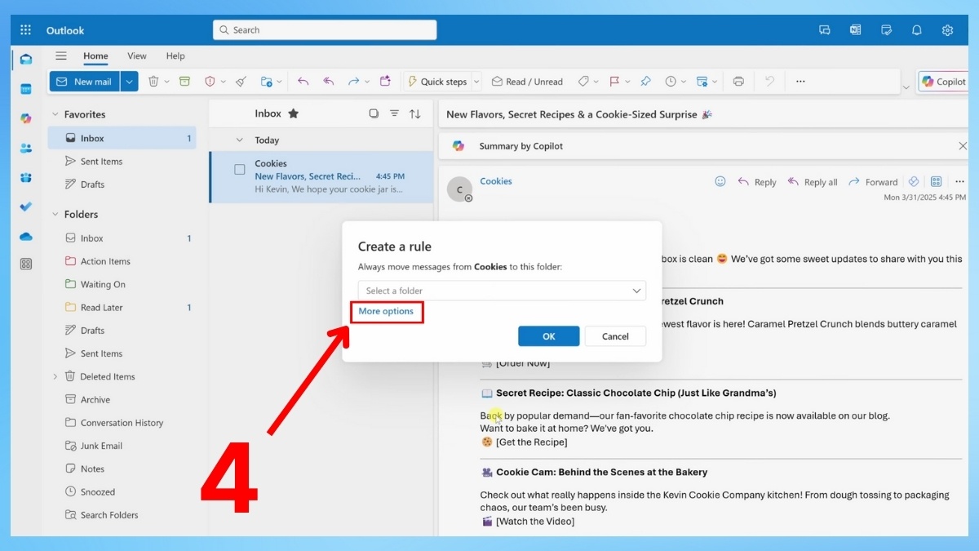The height and width of the screenshot is (551, 979).
Task: Open the Select a folder dropdown
Action: (x=502, y=291)
